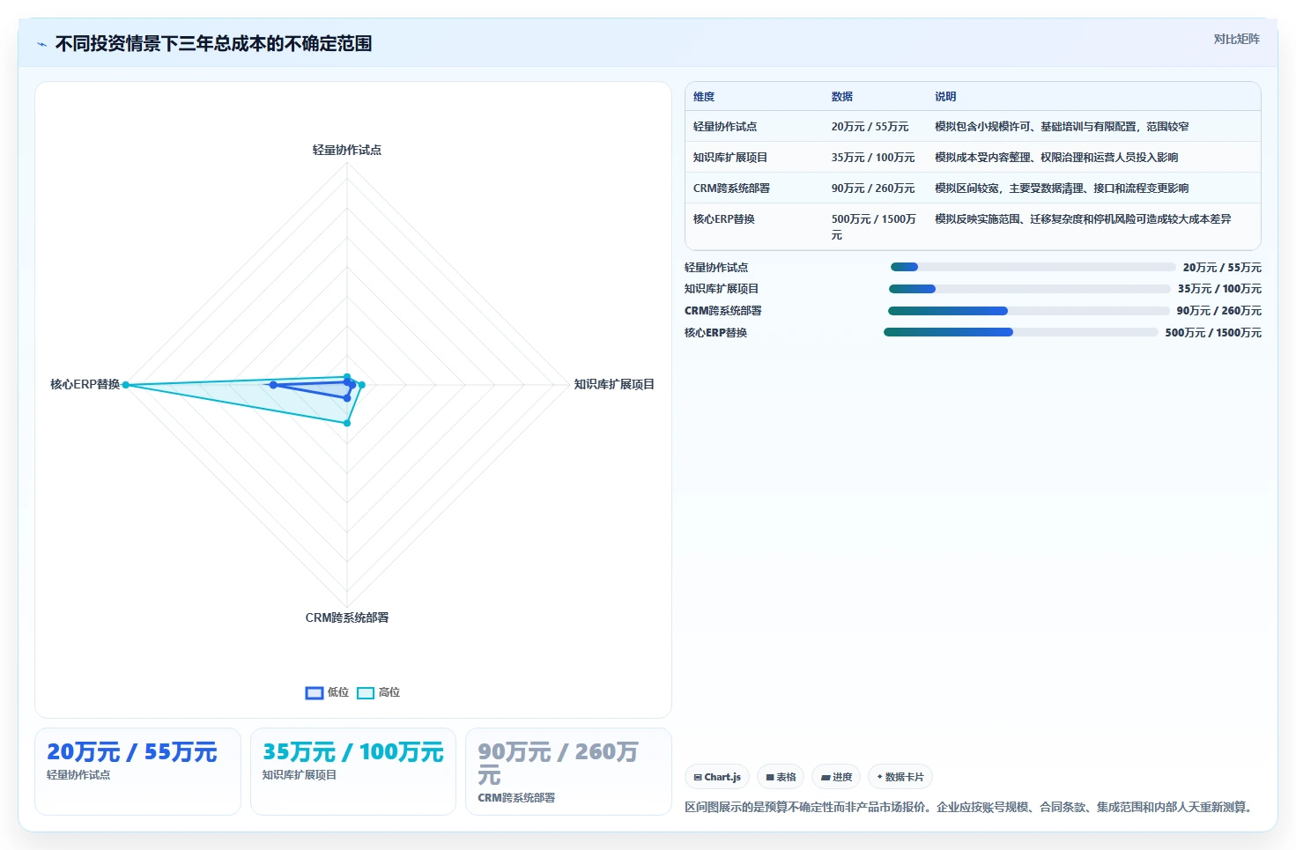Select the 表格 tag
Image resolution: width=1296 pixels, height=850 pixels.
781,777
